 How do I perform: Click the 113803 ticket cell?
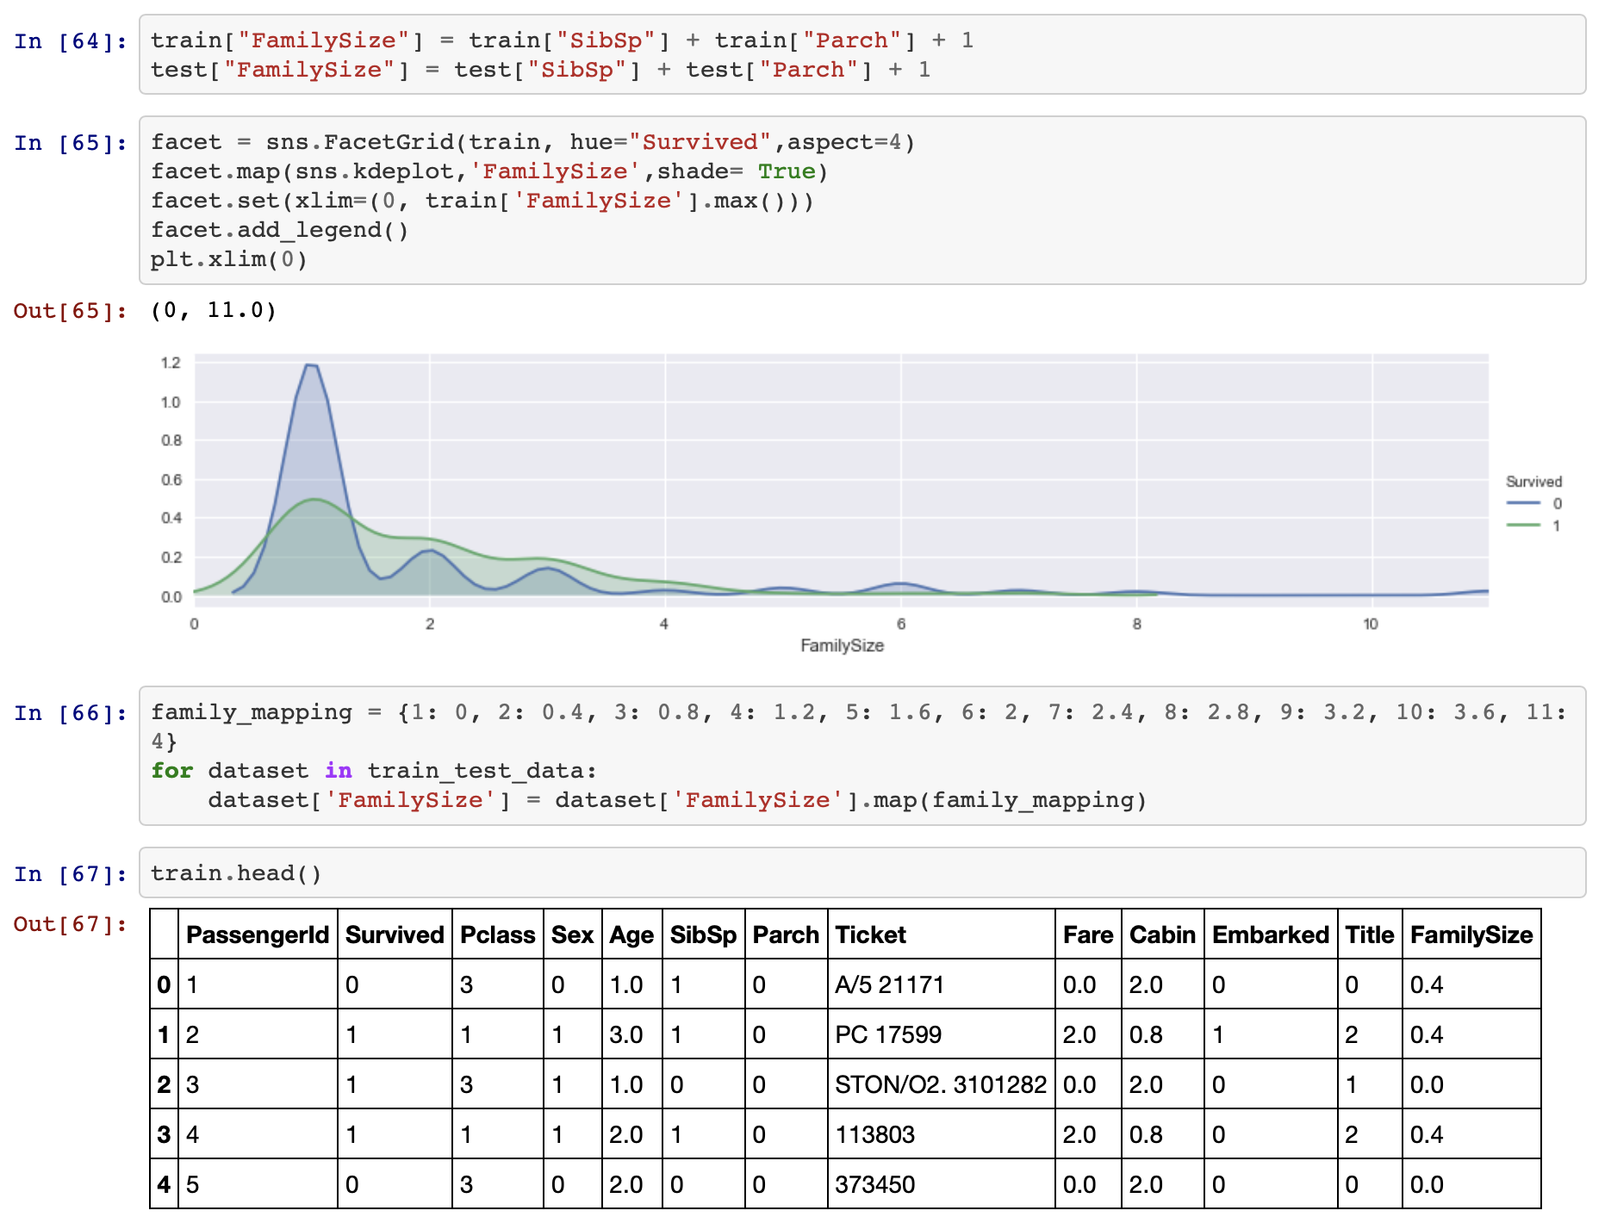click(x=941, y=1134)
